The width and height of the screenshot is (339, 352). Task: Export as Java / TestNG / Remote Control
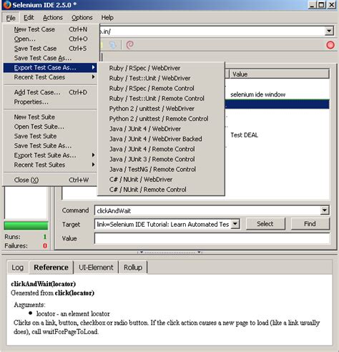click(x=161, y=170)
